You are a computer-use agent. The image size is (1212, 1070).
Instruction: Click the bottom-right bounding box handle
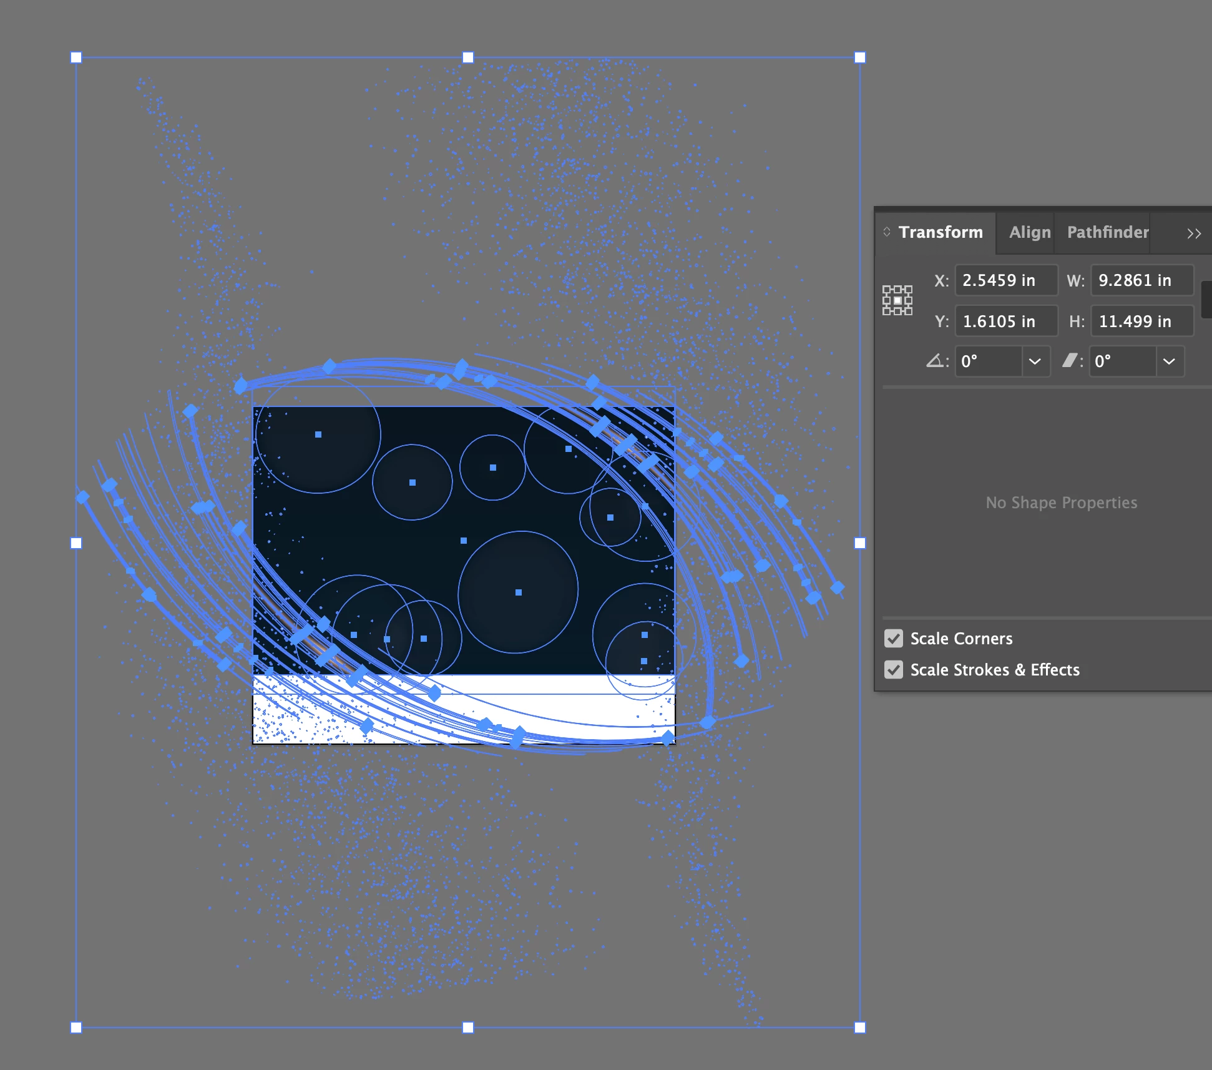859,1028
